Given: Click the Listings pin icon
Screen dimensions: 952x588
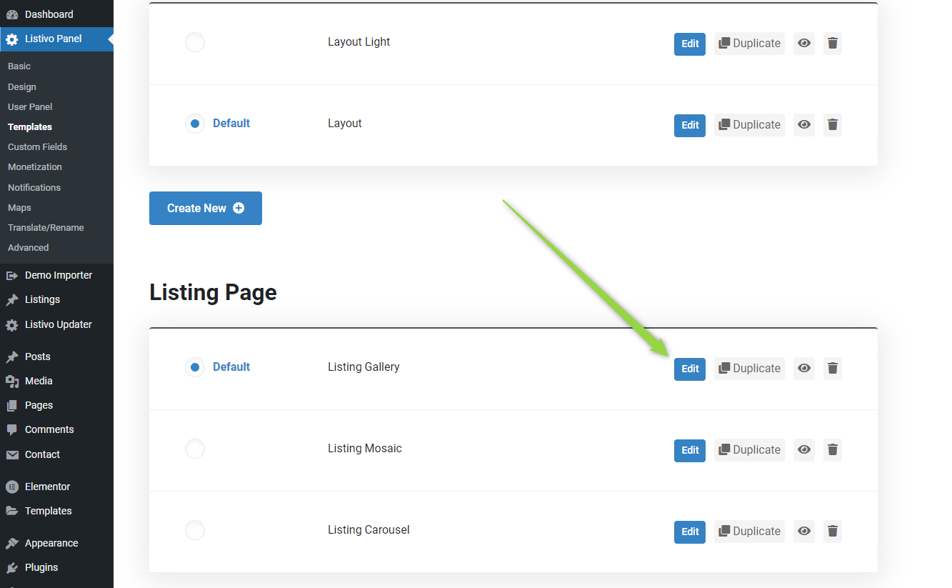Looking at the screenshot, I should 12,300.
